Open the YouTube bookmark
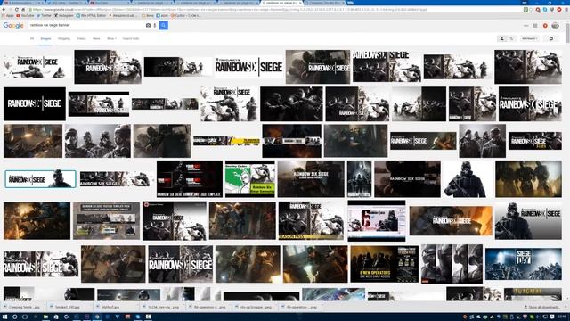The height and width of the screenshot is (321, 570). click(x=25, y=16)
